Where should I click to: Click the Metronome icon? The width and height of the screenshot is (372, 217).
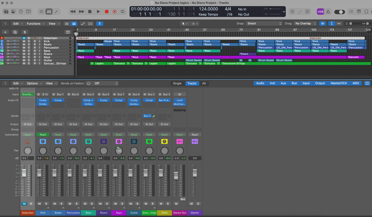[x=328, y=11]
